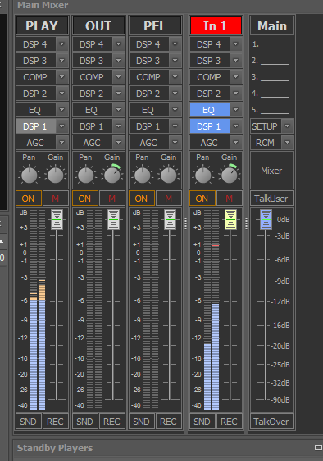Click SND on the PLAY channel
Screen dimensions: 323x461
(28, 422)
